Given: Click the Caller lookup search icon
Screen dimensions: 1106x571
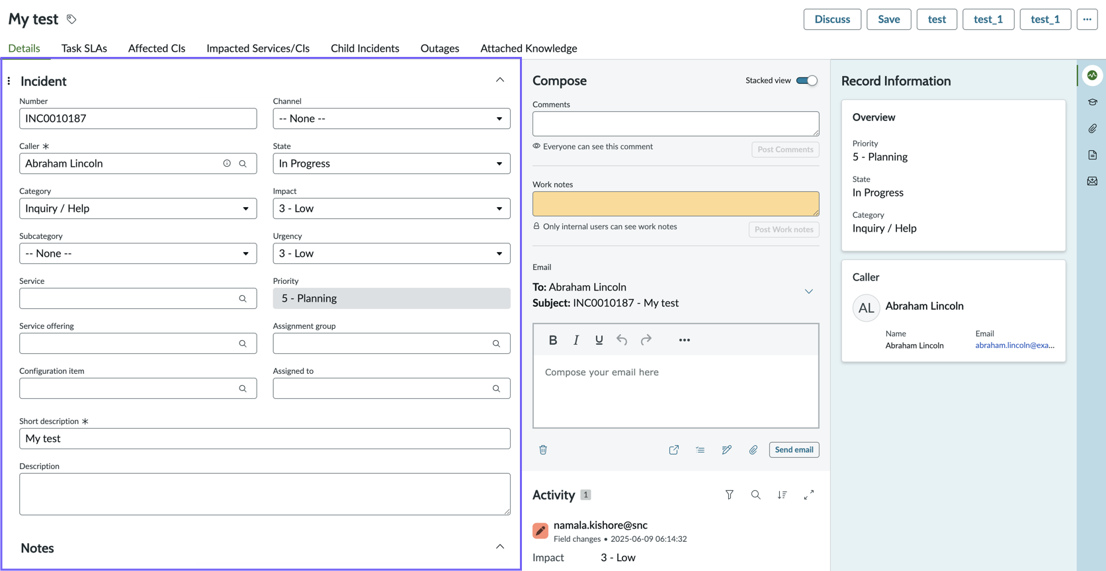Looking at the screenshot, I should (x=243, y=163).
